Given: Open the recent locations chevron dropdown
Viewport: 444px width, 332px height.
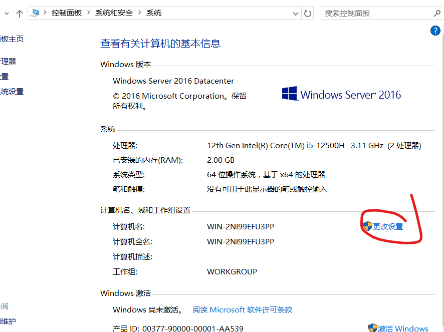Looking at the screenshot, I should point(7,14).
